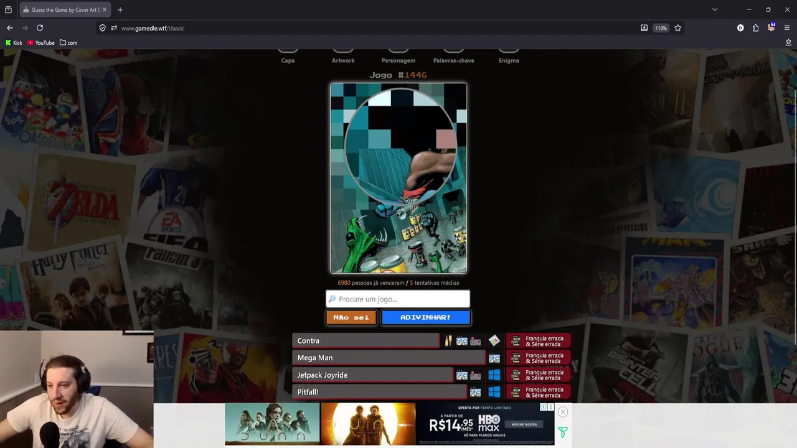Viewport: 797px width, 448px height.
Task: Open site permissions icon beside the URL
Action: (x=114, y=28)
